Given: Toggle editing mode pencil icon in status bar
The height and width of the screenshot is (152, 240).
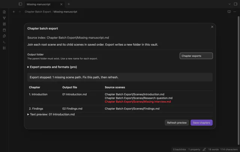Looking at the screenshot, I should tap(204, 149).
